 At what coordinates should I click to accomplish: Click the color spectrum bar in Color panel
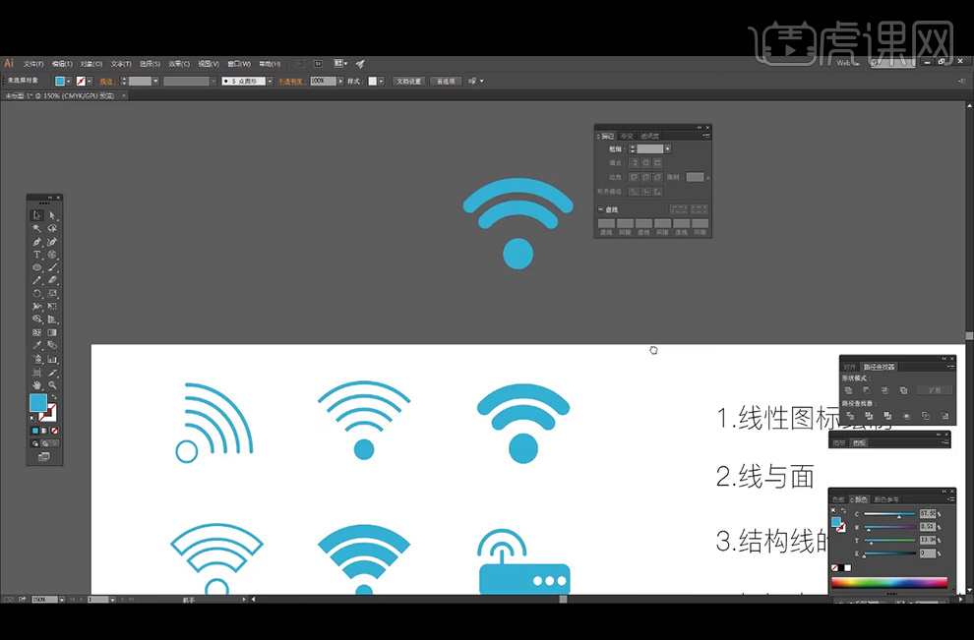coord(889,582)
